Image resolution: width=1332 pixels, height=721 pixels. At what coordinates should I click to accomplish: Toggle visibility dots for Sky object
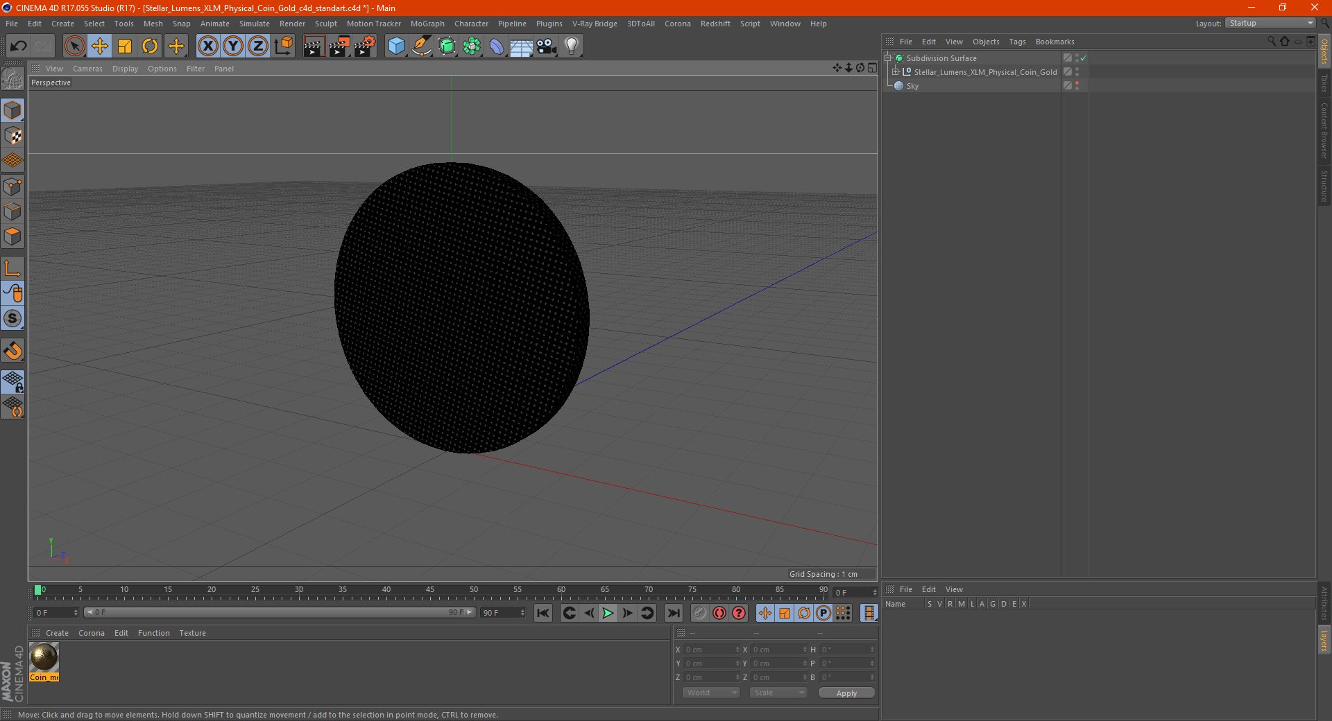click(x=1077, y=86)
